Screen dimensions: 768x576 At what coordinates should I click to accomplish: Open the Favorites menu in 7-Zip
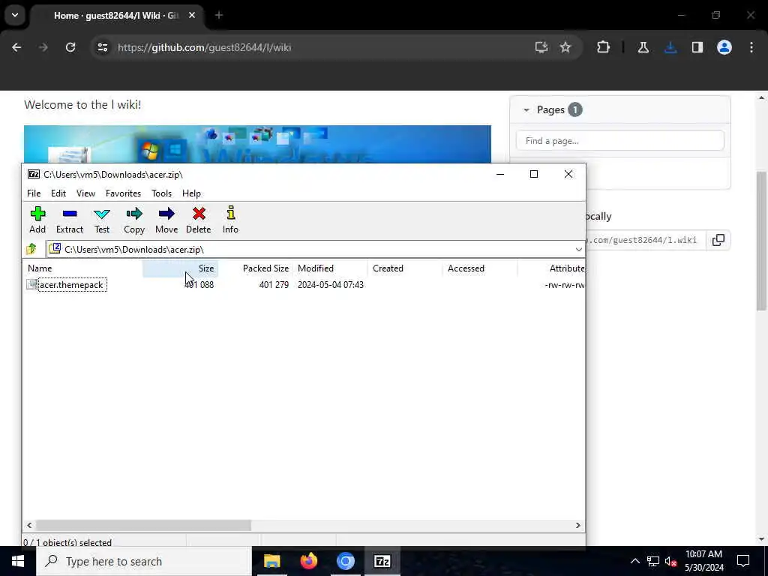124,193
